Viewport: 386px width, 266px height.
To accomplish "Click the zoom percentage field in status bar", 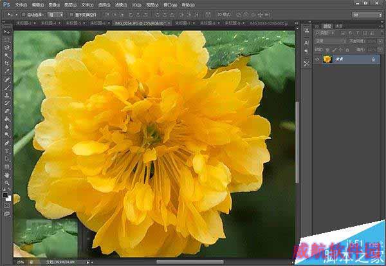I will pos(21,262).
